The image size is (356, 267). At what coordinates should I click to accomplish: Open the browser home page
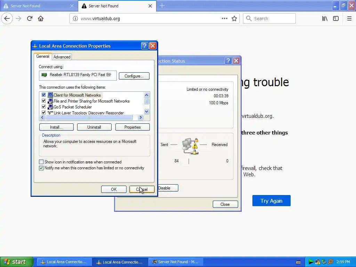[x=41, y=18]
